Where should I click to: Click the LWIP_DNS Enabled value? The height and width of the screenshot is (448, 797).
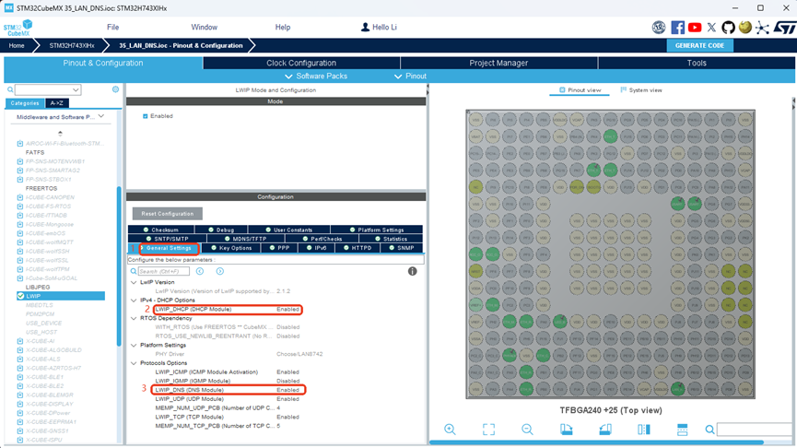coord(287,390)
